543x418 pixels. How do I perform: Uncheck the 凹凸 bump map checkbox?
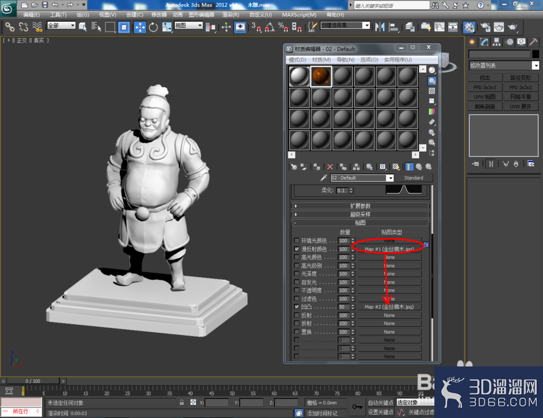(x=296, y=307)
